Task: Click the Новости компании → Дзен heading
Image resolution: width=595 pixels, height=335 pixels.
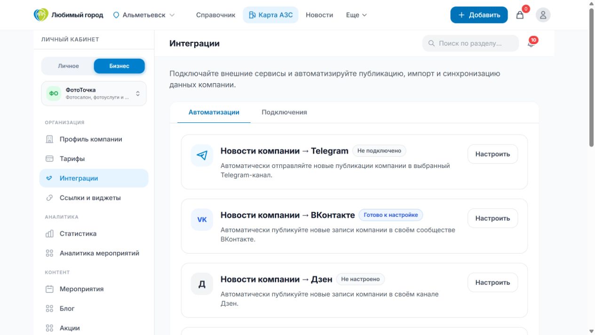Action: (277, 279)
